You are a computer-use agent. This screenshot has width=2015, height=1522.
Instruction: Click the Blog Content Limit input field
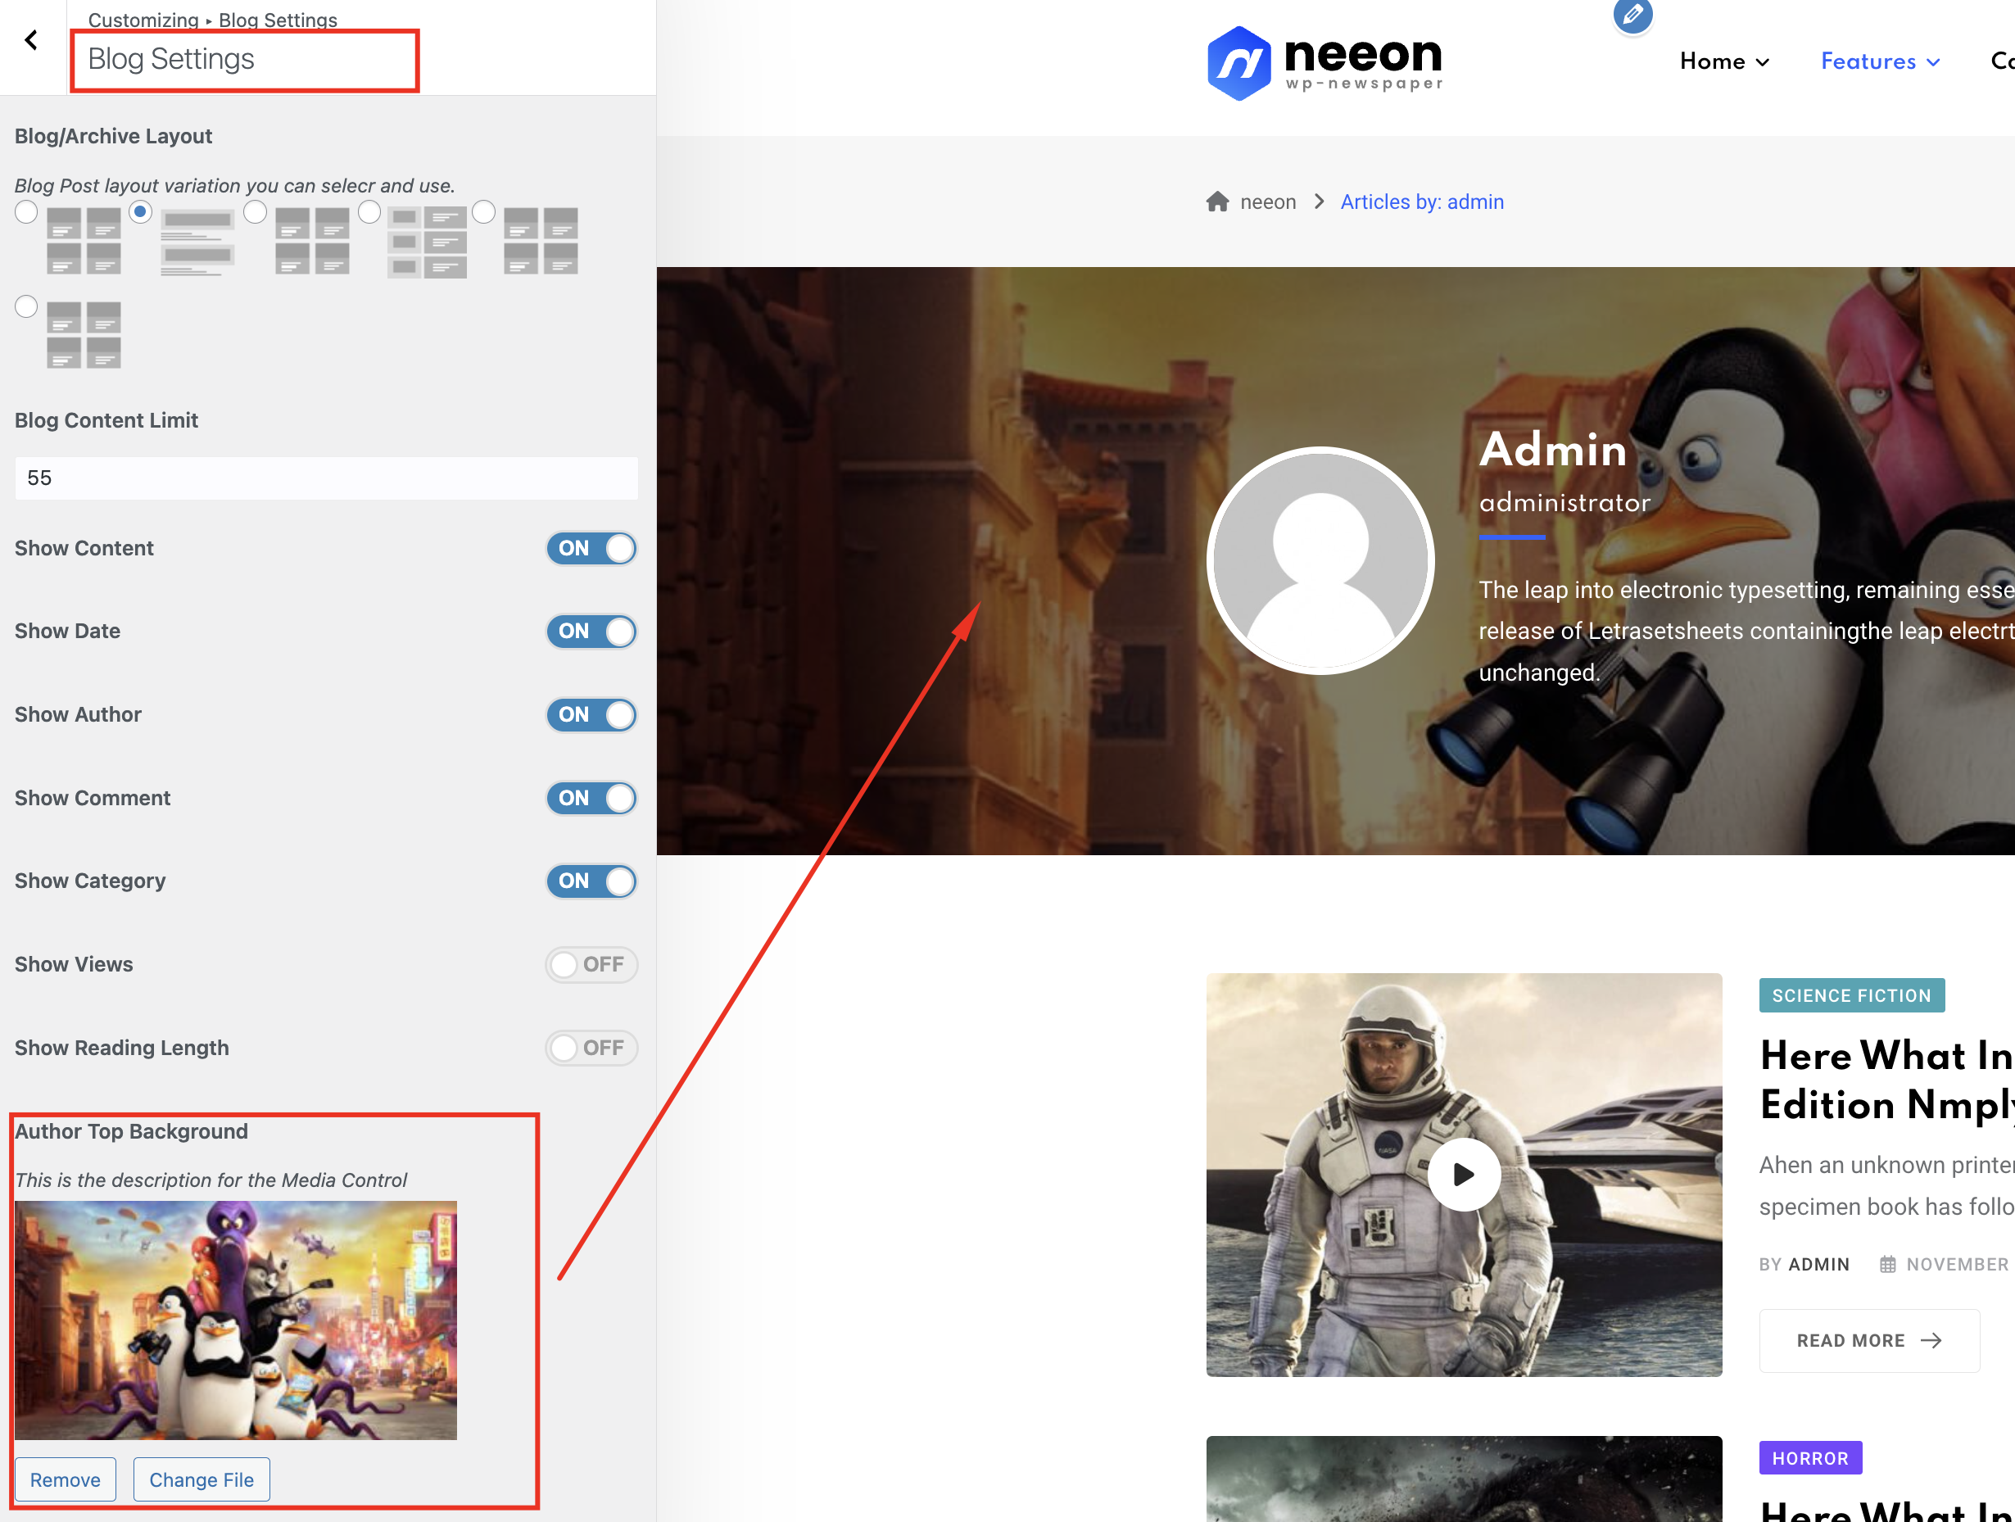pyautogui.click(x=326, y=478)
